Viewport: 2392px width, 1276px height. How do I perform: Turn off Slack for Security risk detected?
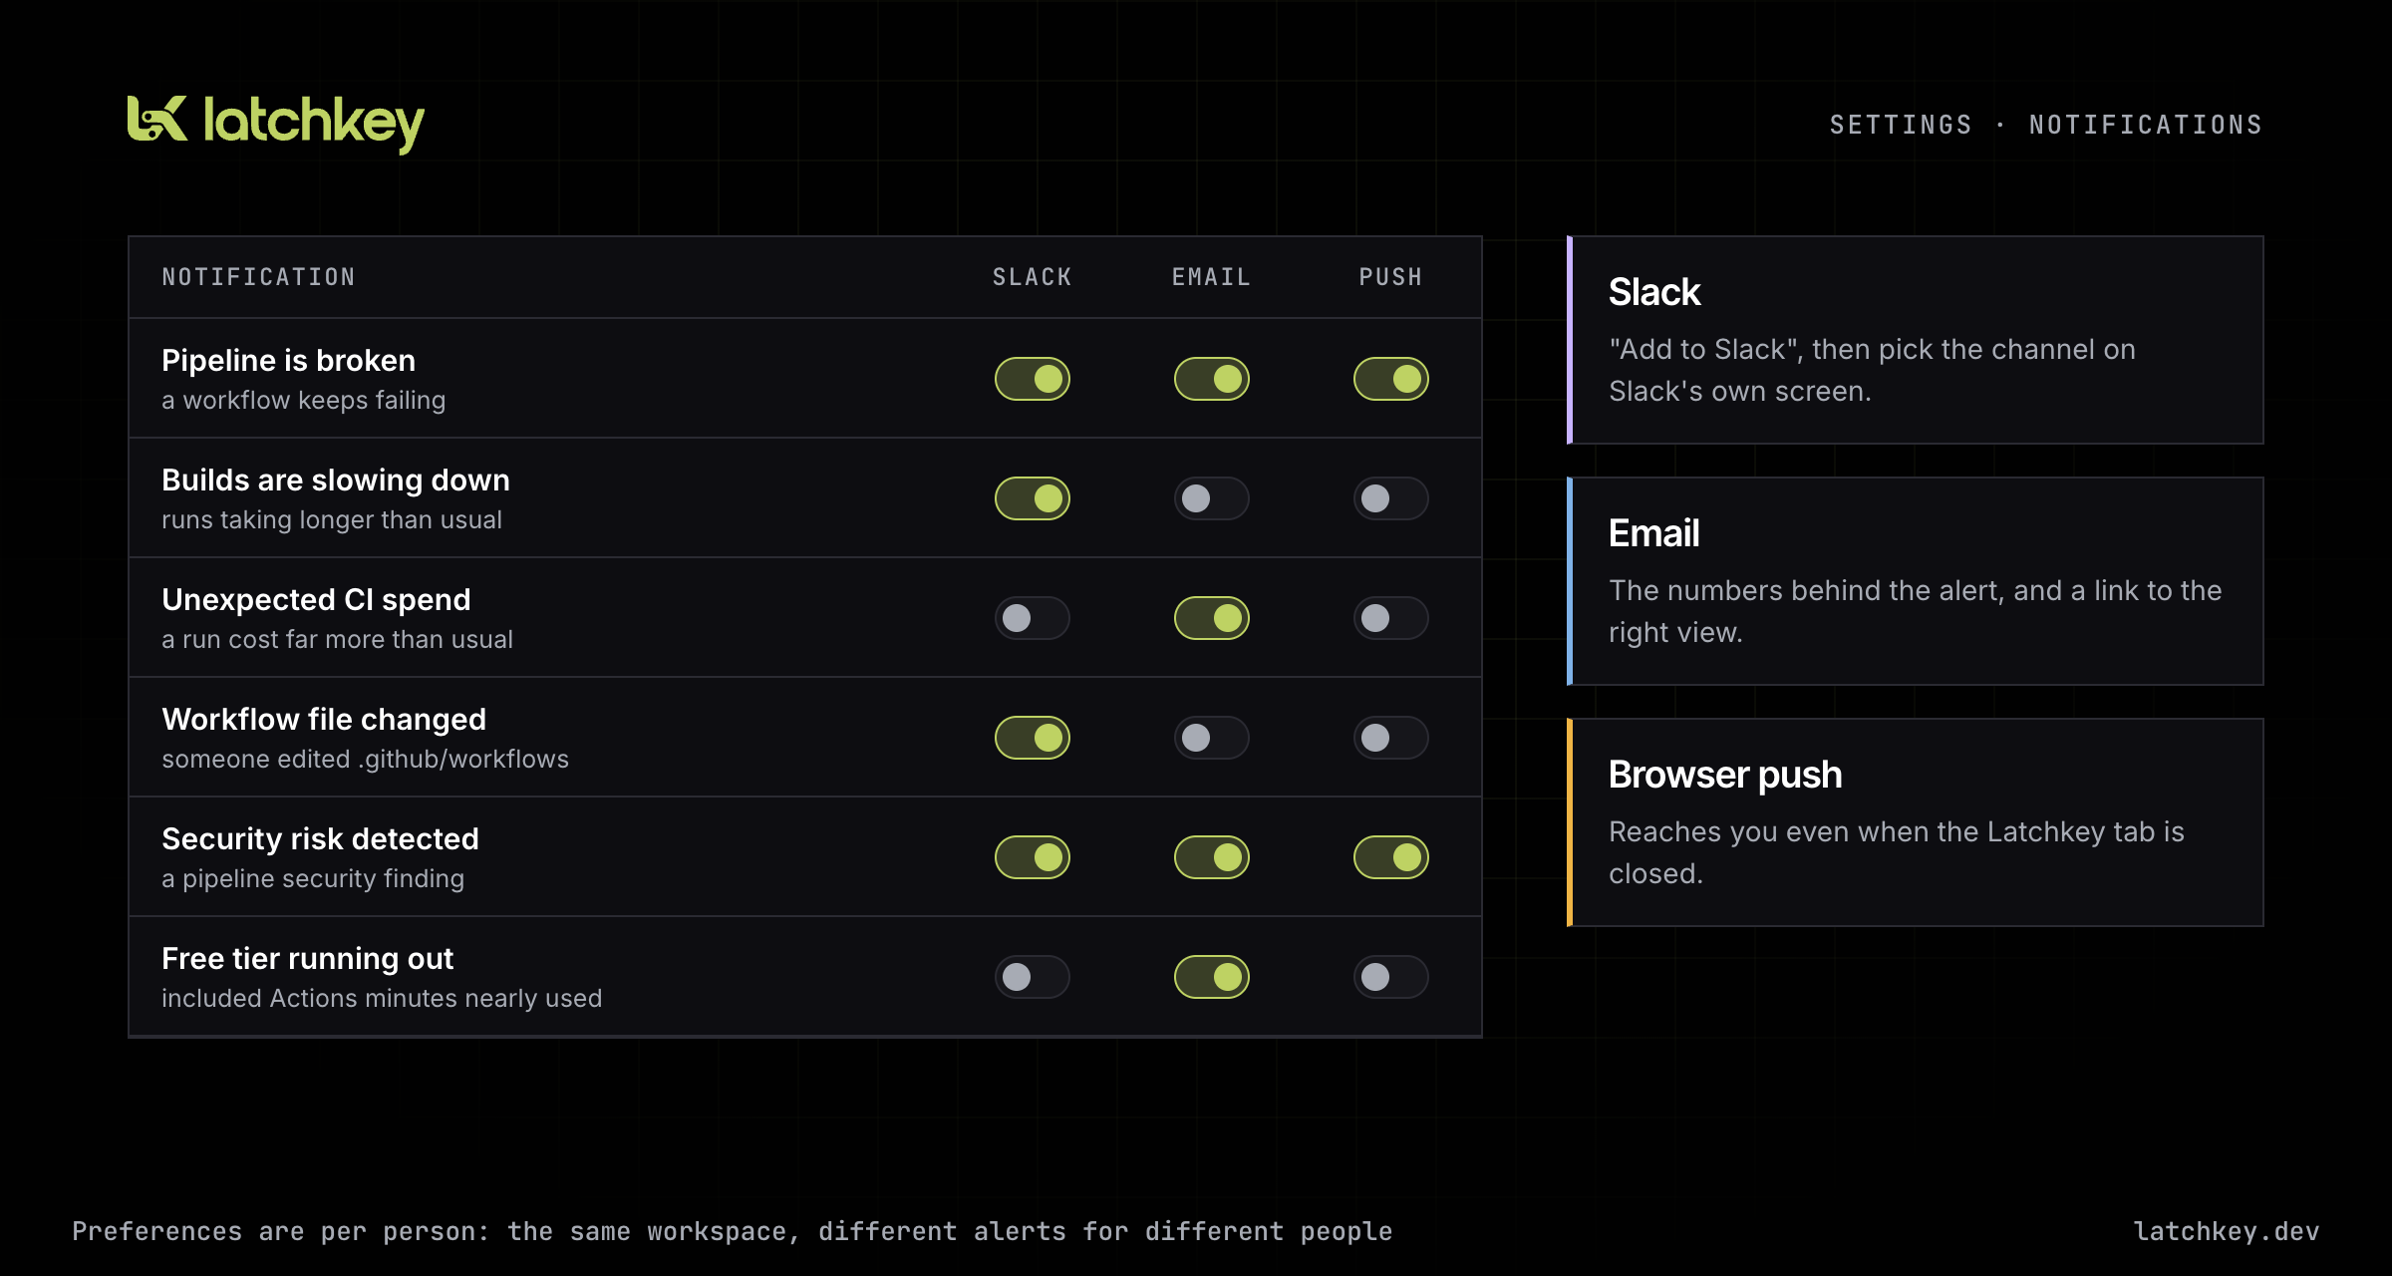[x=1033, y=857]
